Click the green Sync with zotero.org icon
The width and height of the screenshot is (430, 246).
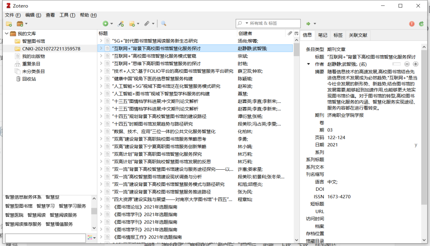[422, 24]
